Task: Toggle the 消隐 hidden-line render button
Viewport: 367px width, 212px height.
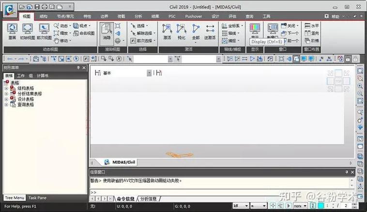Action: (x=107, y=33)
